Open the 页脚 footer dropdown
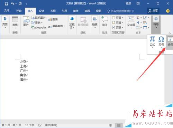This screenshot has width=173, height=128. [118, 22]
